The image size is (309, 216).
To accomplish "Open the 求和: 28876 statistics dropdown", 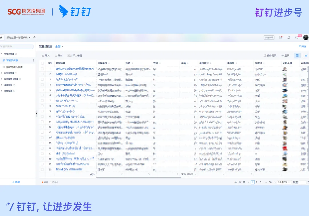I will tap(189, 175).
